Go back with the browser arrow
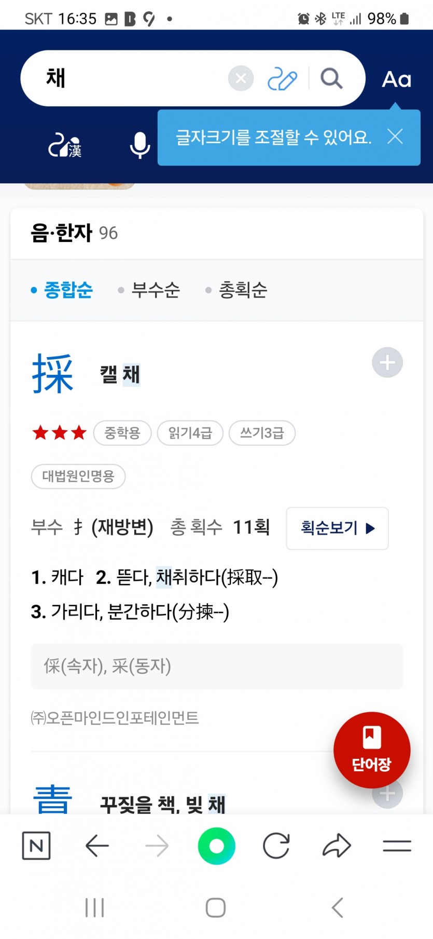This screenshot has width=433, height=939. (x=97, y=846)
